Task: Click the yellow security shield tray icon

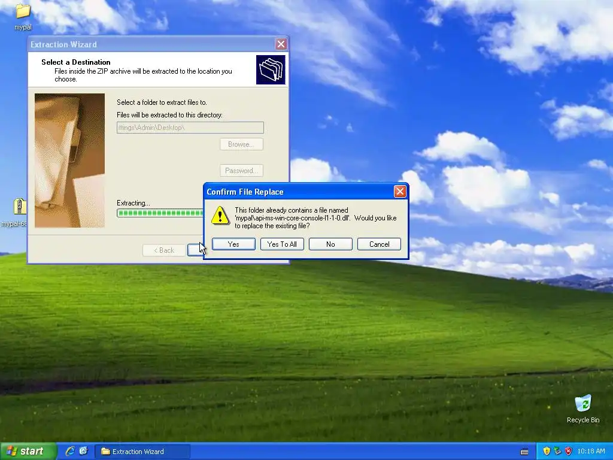Action: [547, 451]
